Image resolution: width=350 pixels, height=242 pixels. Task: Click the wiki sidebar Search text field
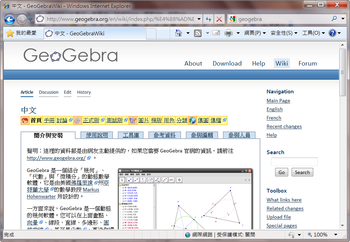(294, 162)
